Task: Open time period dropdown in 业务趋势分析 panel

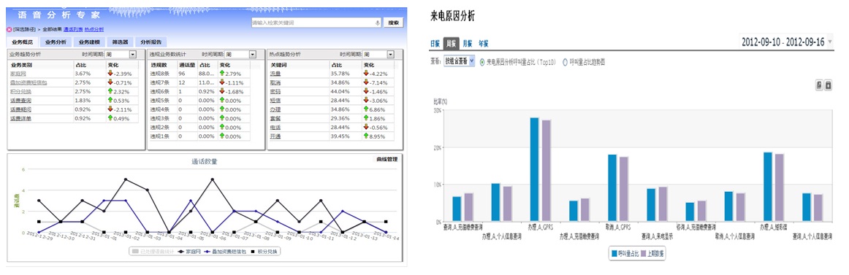Action: click(133, 55)
